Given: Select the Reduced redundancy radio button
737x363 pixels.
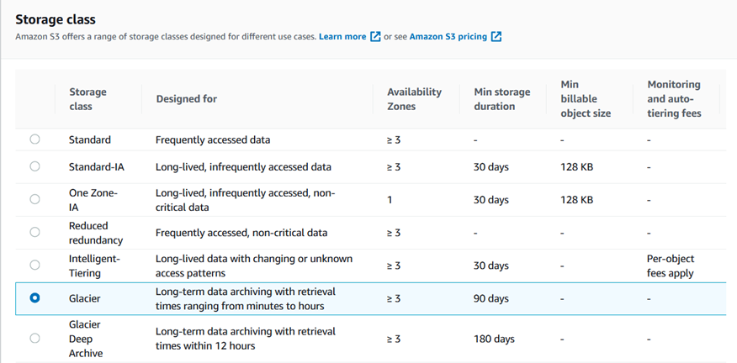Looking at the screenshot, I should [34, 232].
